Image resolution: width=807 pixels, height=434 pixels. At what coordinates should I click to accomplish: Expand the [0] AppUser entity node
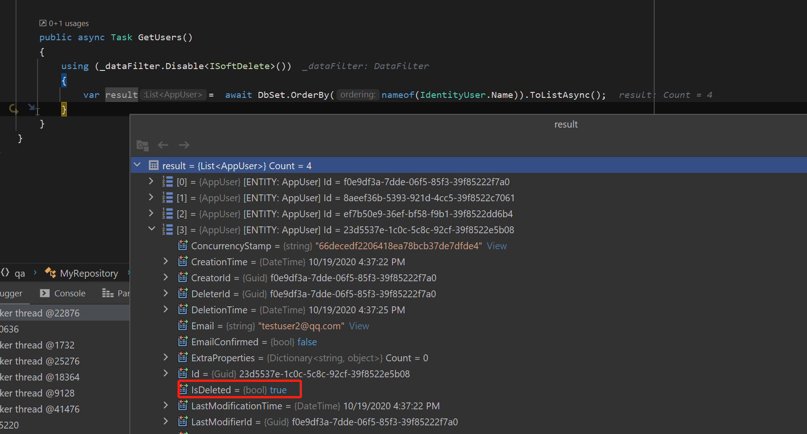click(151, 182)
